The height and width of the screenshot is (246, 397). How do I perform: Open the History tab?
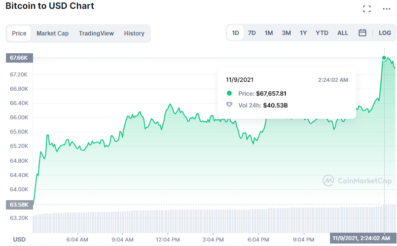(134, 34)
